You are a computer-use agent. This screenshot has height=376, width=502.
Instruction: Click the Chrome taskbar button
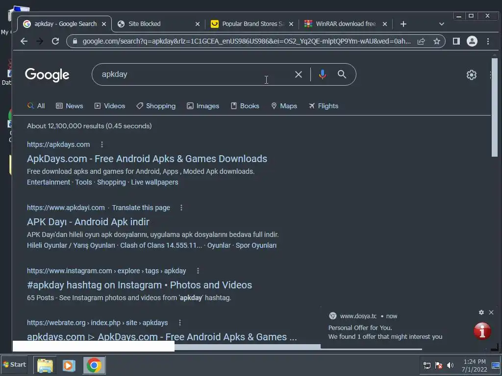(x=94, y=365)
